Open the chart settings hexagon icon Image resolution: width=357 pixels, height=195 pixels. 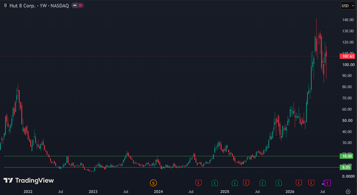pyautogui.click(x=348, y=192)
